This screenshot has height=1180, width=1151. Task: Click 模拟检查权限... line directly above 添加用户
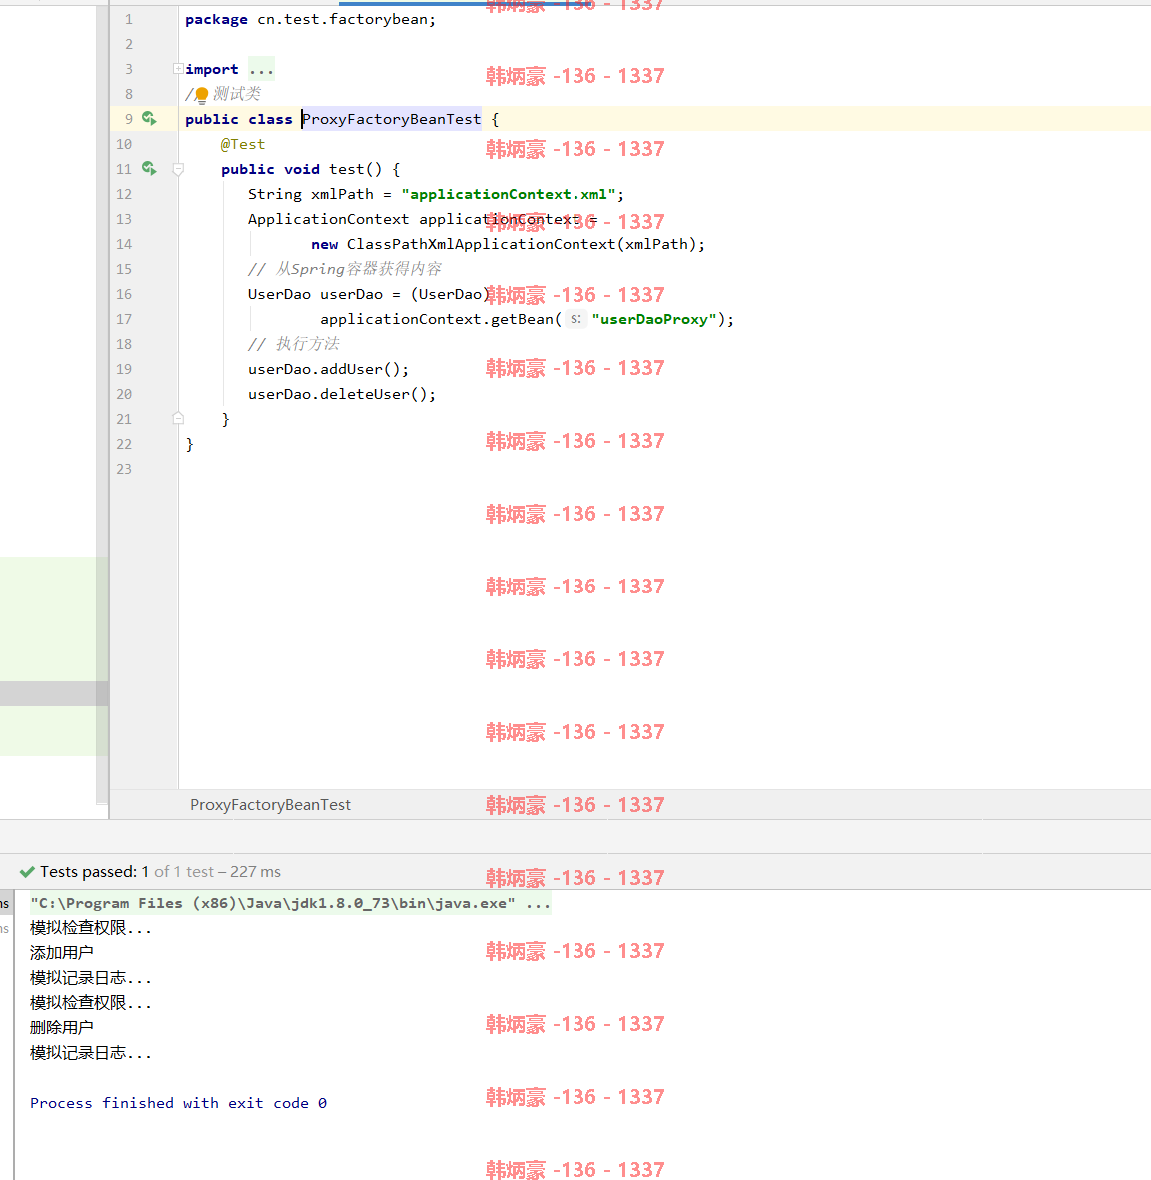click(x=90, y=928)
